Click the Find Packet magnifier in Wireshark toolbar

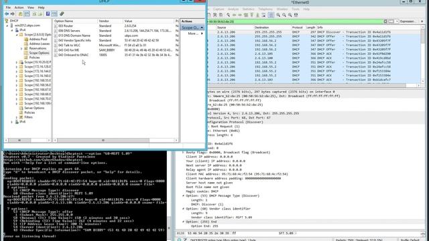point(228,15)
